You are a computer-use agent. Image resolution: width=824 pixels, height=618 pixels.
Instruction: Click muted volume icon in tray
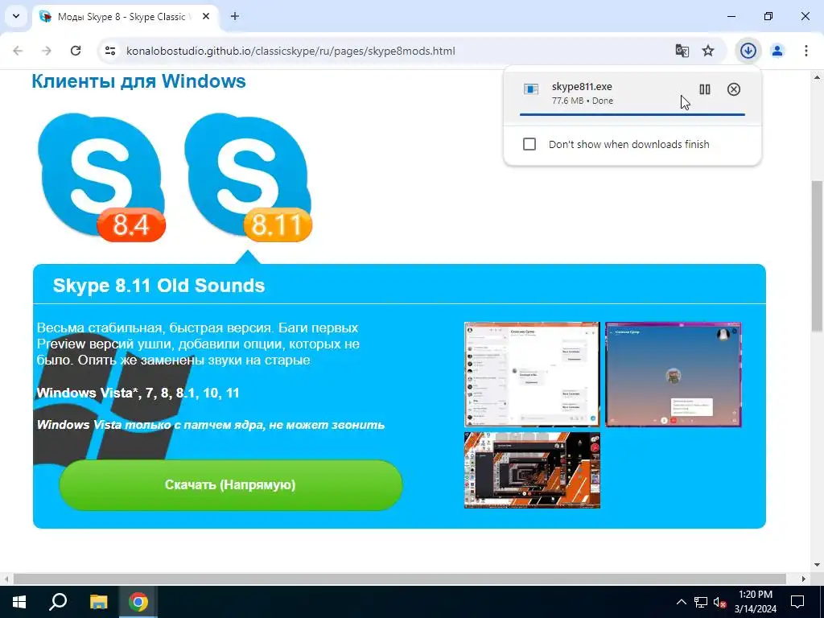[719, 602]
